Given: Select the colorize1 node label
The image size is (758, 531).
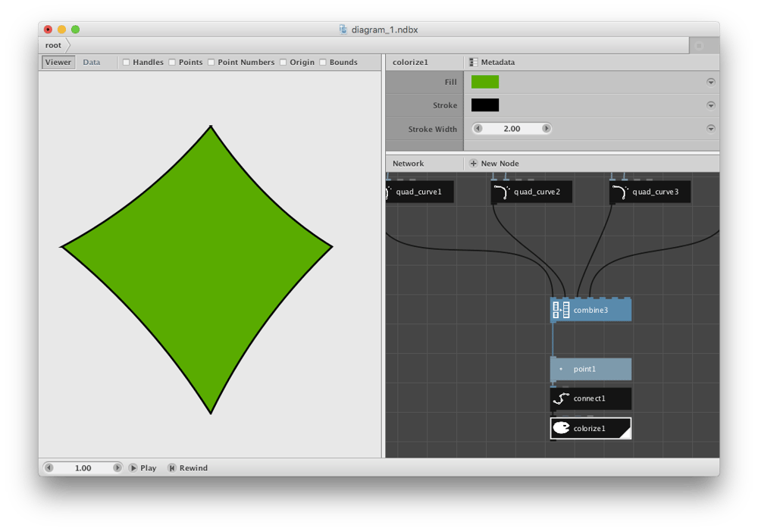Looking at the screenshot, I should click(x=589, y=429).
